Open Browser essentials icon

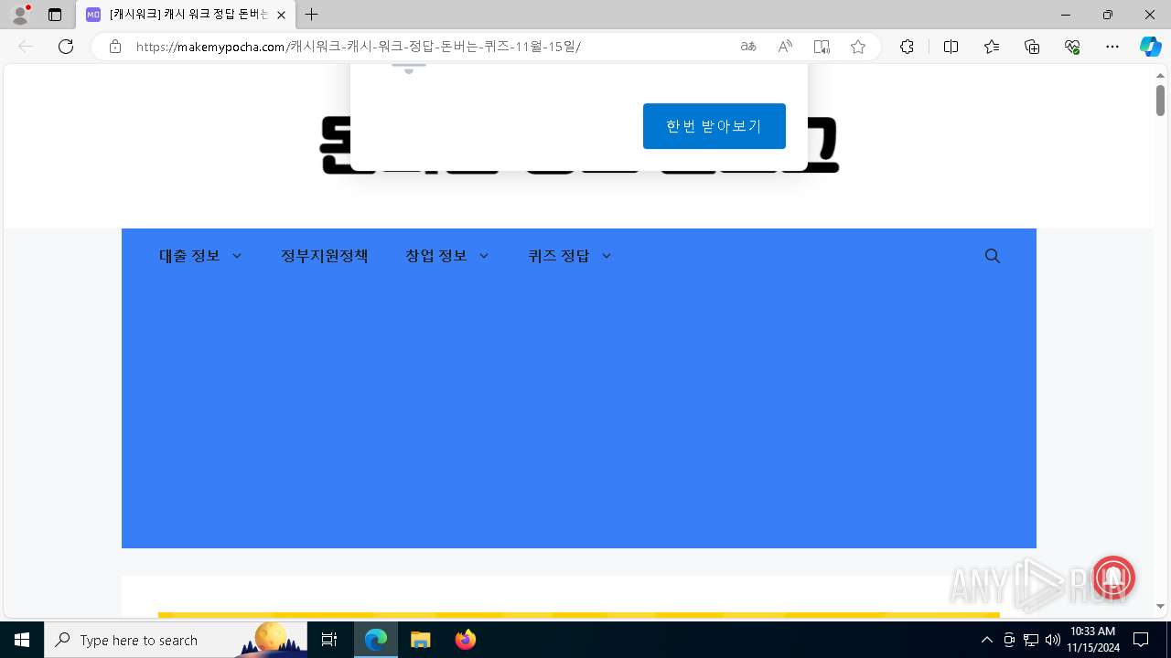pos(1072,47)
